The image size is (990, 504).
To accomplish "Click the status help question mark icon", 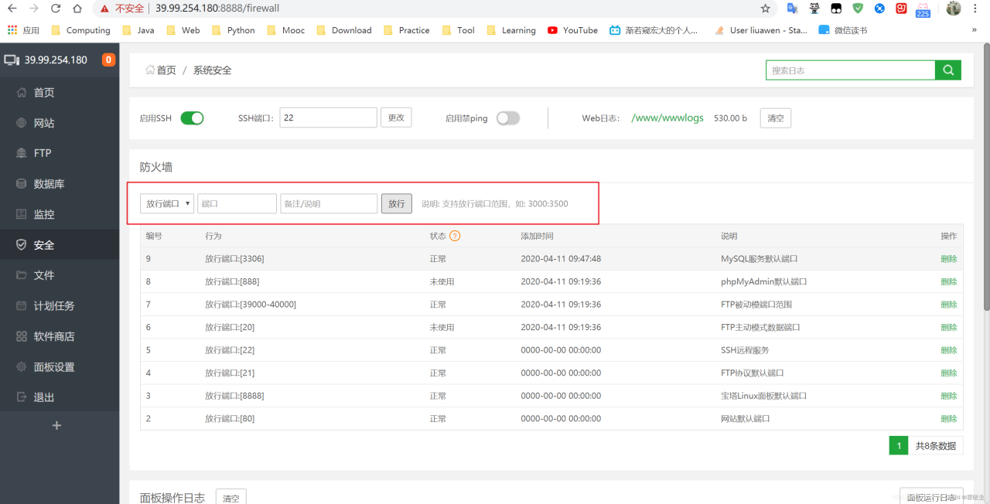I will coord(455,236).
